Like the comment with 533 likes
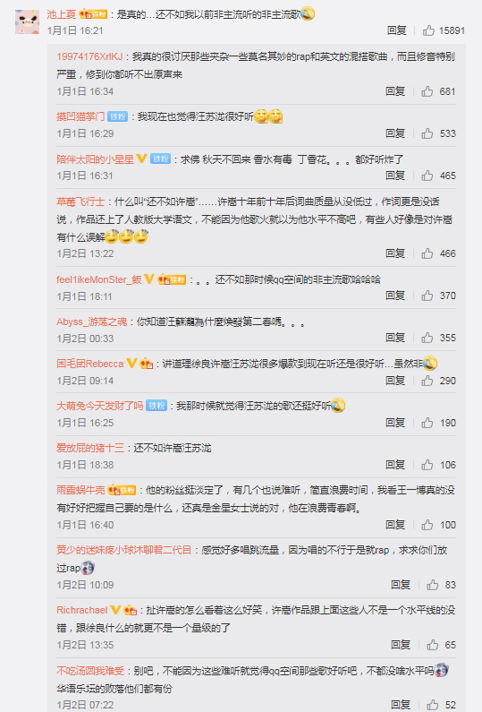 point(427,133)
